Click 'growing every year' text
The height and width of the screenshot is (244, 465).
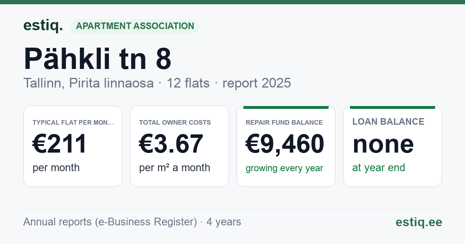284,168
